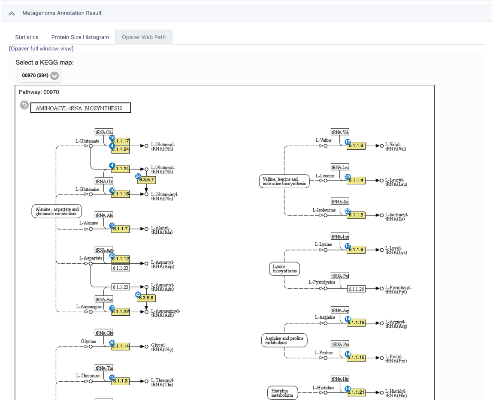The image size is (493, 407).
Task: Click the blue badge 17 on 6.1.1.6
Action: pyautogui.click(x=348, y=246)
